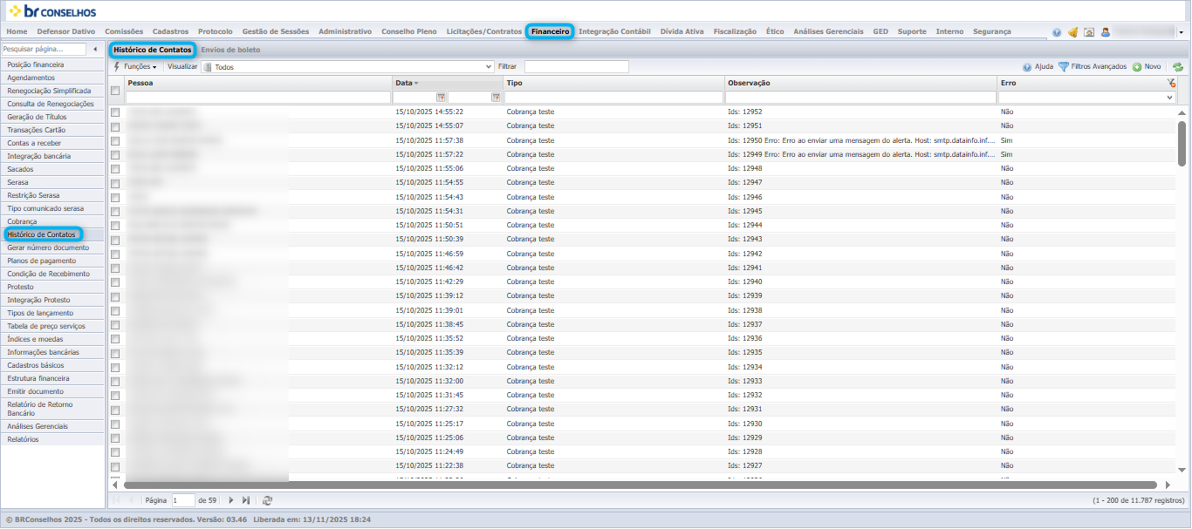Switch to the Envios de boleto tab
Screen dimensions: 1192x529
coord(230,50)
